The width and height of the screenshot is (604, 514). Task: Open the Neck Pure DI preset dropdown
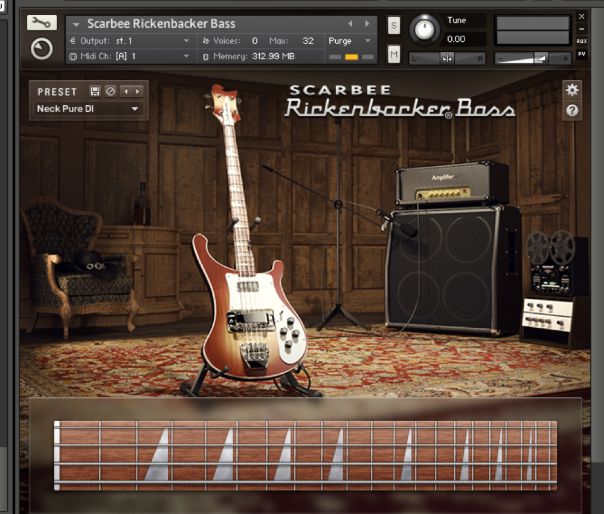pos(89,109)
